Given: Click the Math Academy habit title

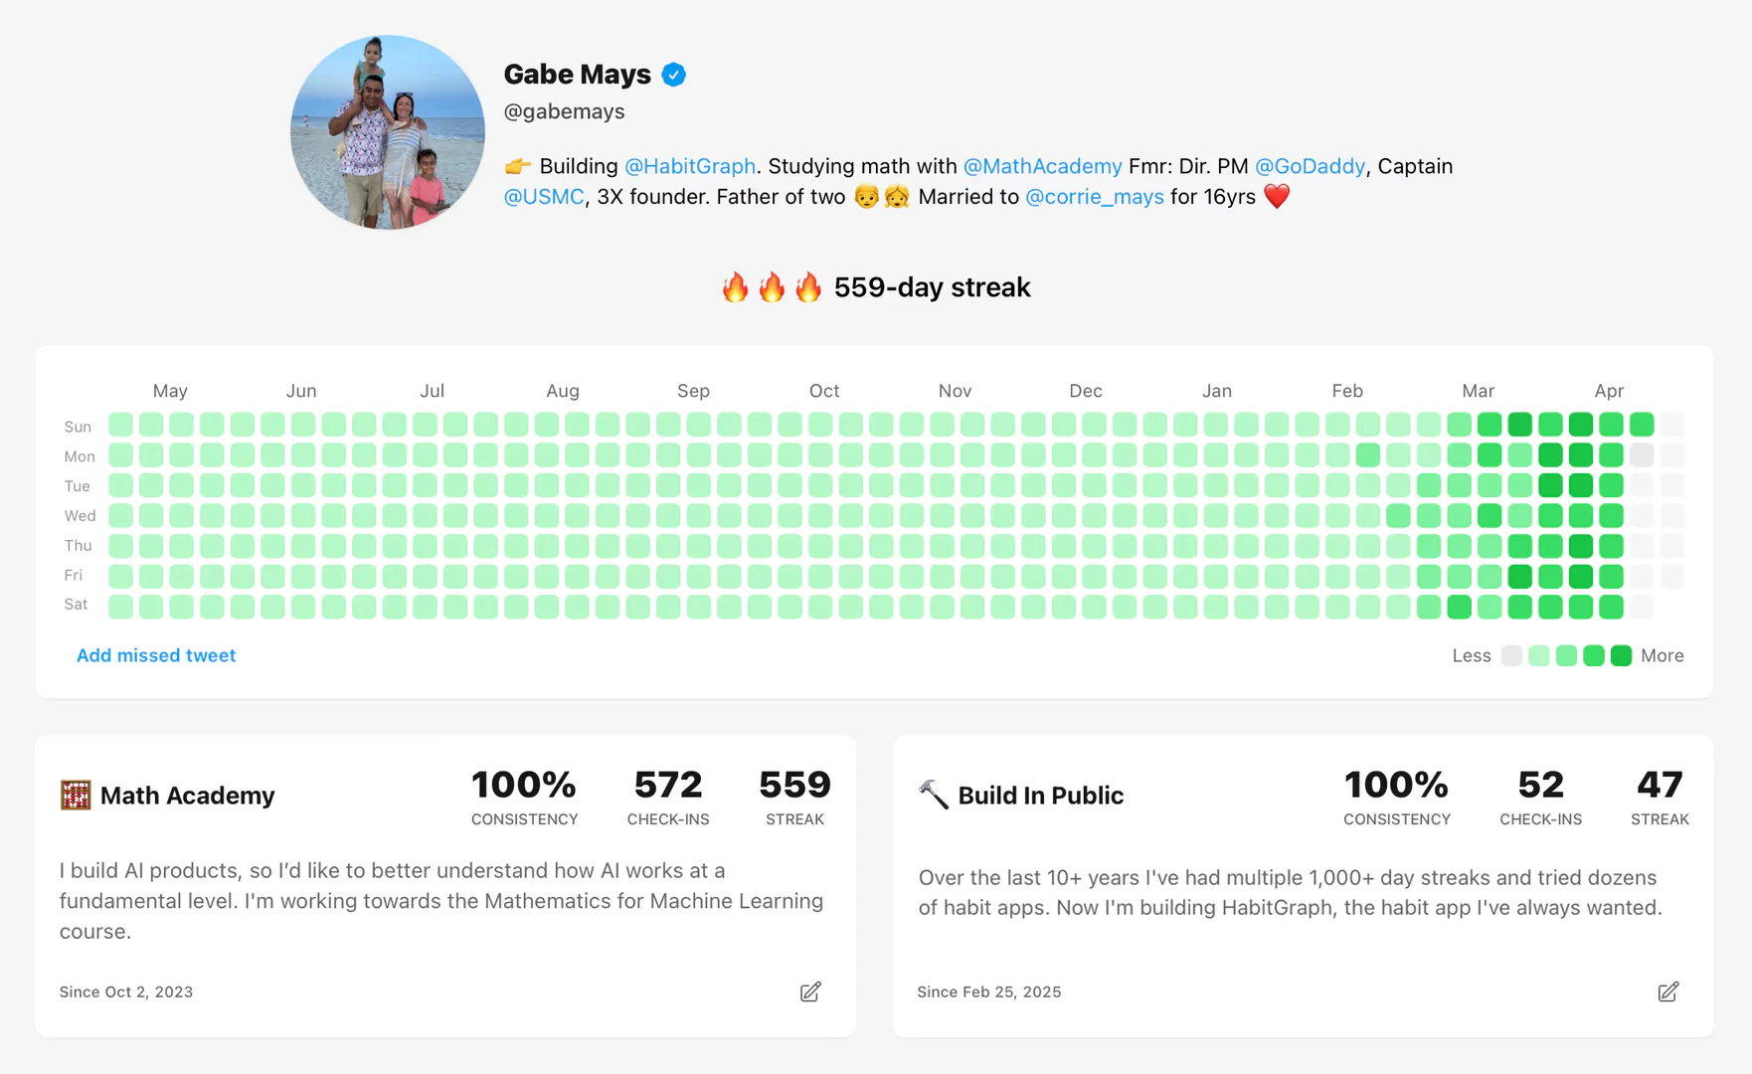Looking at the screenshot, I should point(187,796).
